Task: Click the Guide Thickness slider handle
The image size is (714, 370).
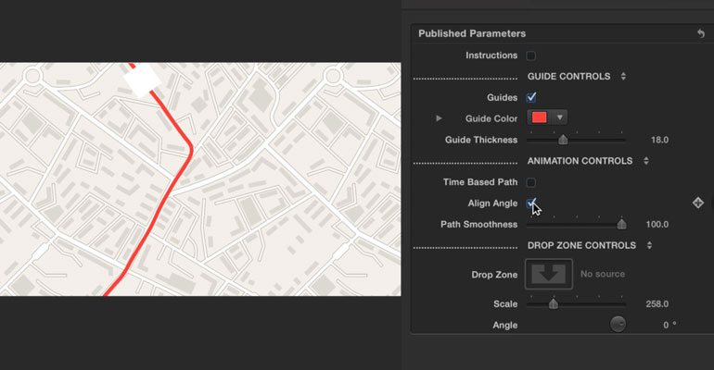Action: [x=563, y=140]
